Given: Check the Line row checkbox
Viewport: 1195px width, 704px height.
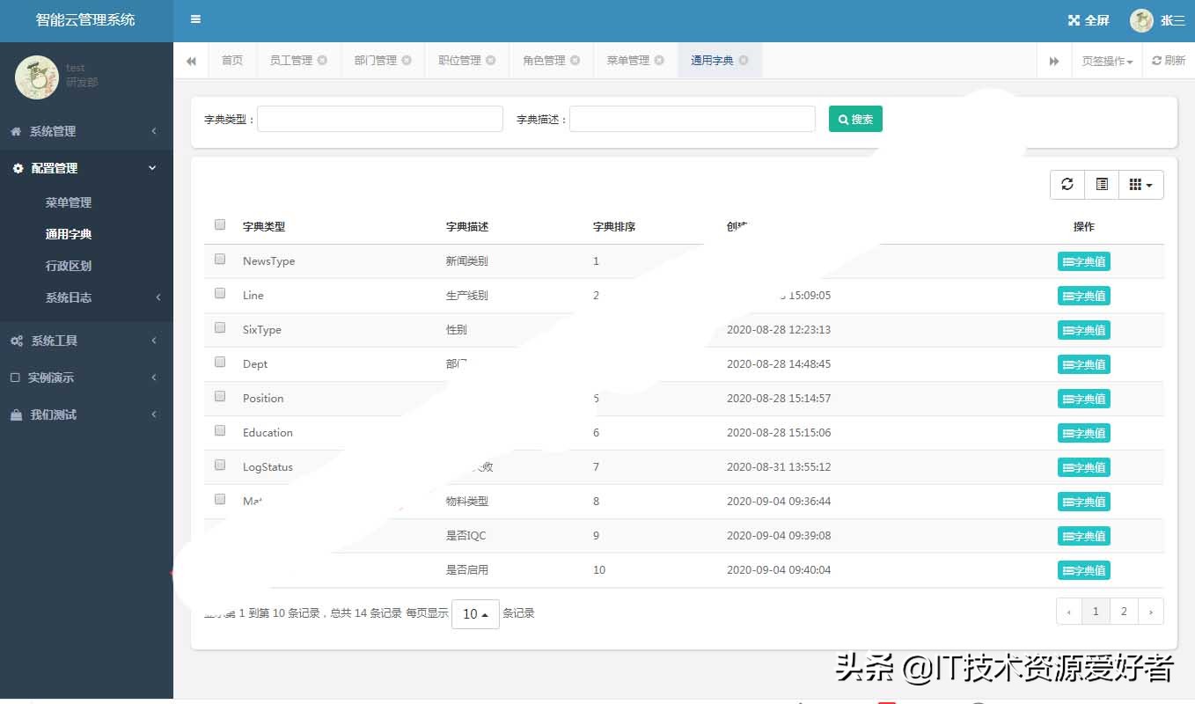Looking at the screenshot, I should 220,293.
